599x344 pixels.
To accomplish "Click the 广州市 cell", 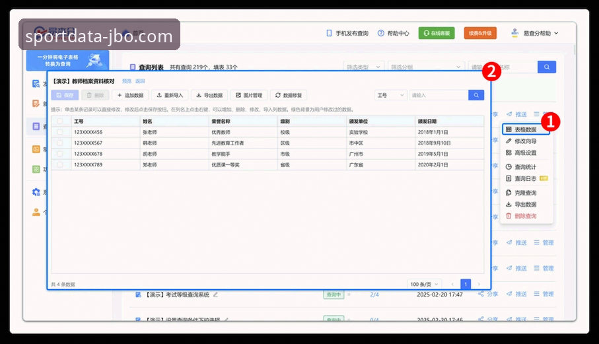I will click(x=380, y=154).
